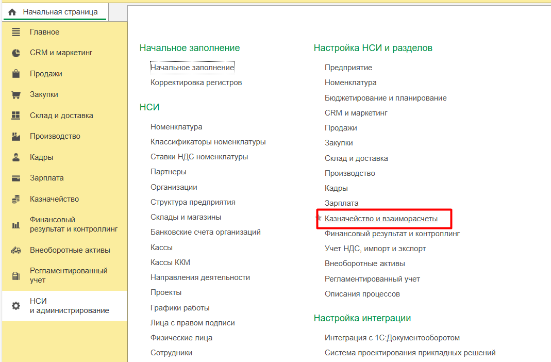
Task: Click the gear icon for НСИ и администрирование
Action: 16,306
